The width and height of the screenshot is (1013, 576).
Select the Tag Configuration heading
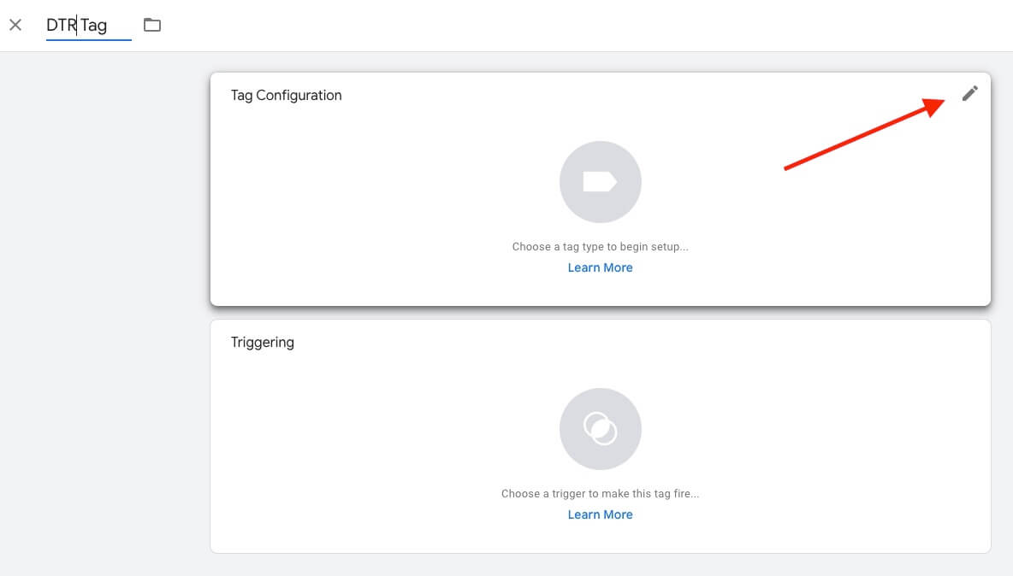(285, 95)
